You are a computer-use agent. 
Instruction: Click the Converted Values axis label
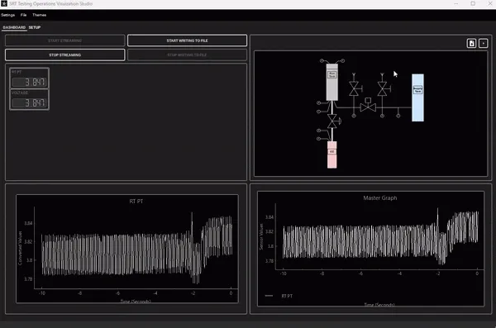pyautogui.click(x=20, y=249)
